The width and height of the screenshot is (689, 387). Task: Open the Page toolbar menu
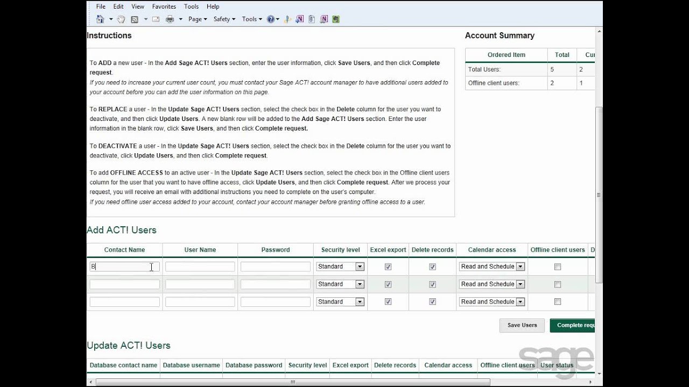pyautogui.click(x=198, y=19)
